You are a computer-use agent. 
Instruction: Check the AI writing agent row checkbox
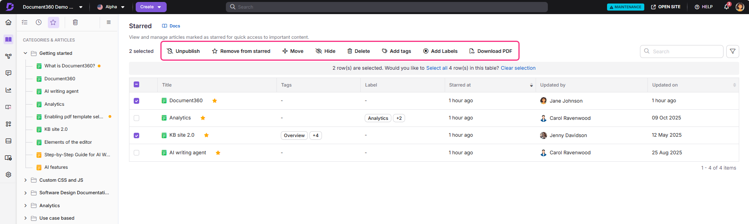(136, 153)
